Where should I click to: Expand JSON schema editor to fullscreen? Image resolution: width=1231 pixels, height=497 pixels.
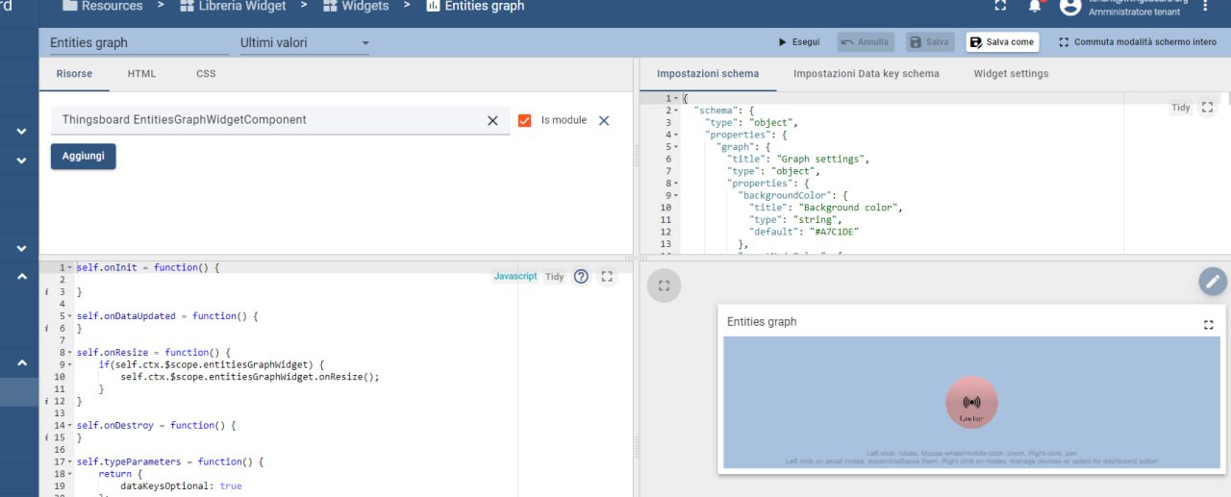tap(1207, 108)
